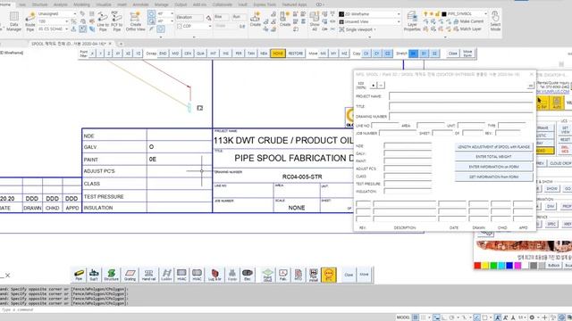Select the Ladder icon in bottom toolbar
The width and height of the screenshot is (572, 321).
166,275
